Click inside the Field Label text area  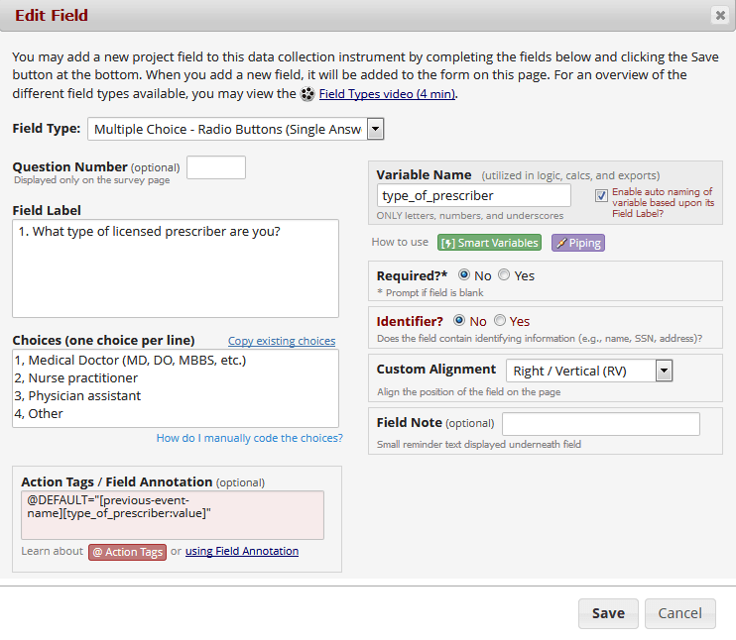point(176,268)
